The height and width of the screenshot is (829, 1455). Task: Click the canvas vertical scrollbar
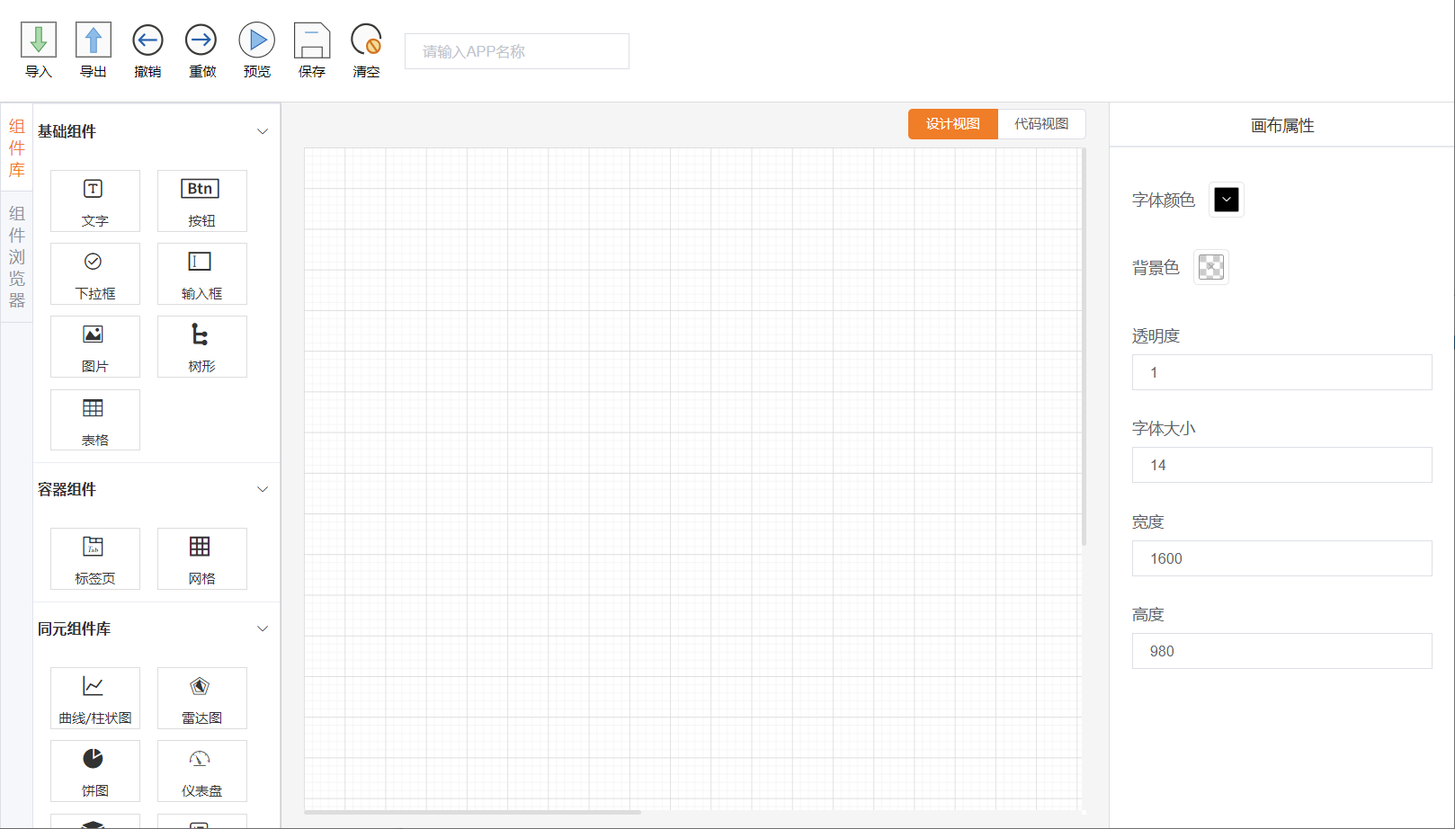point(1084,346)
